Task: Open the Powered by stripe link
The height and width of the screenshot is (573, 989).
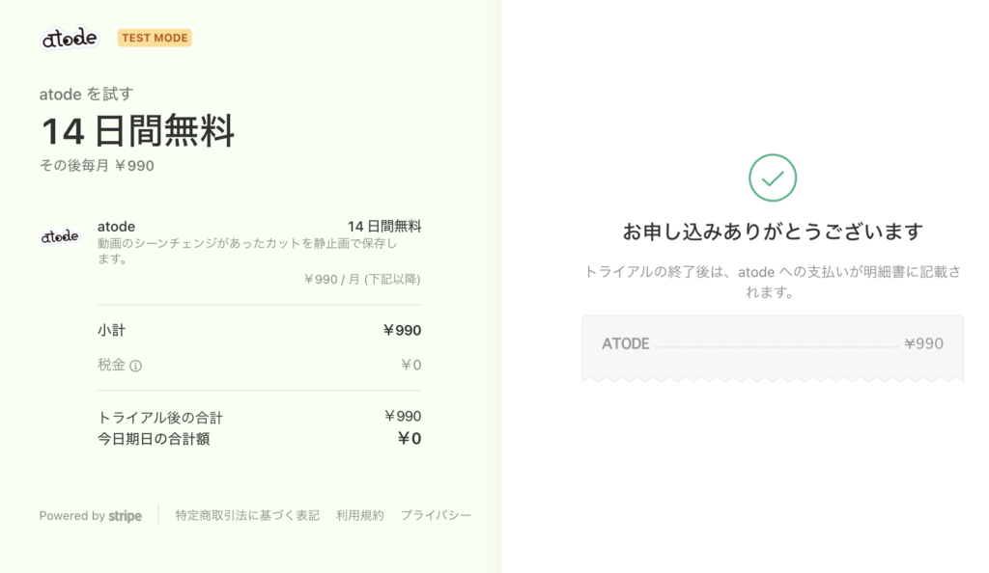Action: [x=90, y=516]
